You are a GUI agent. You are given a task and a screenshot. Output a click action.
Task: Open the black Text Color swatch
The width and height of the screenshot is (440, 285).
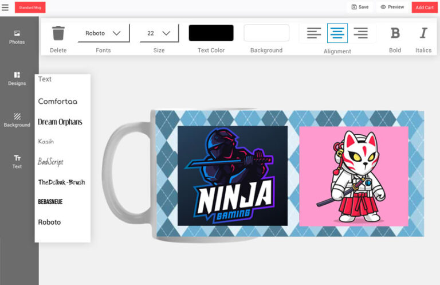click(x=211, y=33)
